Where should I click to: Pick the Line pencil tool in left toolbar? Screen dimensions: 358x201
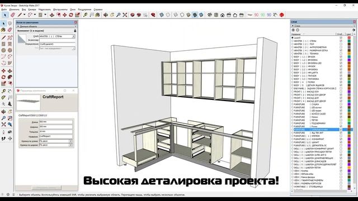[3, 37]
